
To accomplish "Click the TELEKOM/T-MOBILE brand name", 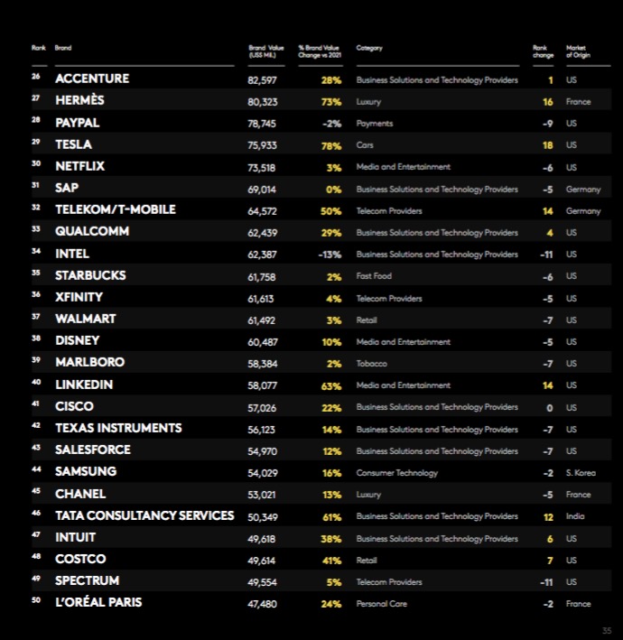I will [116, 209].
